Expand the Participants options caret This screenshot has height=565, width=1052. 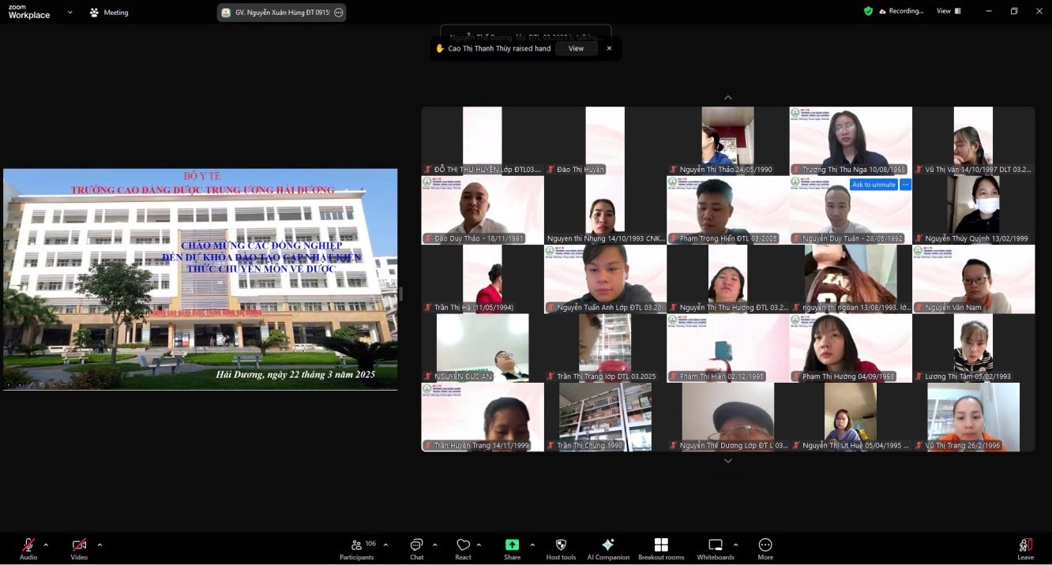tap(385, 544)
